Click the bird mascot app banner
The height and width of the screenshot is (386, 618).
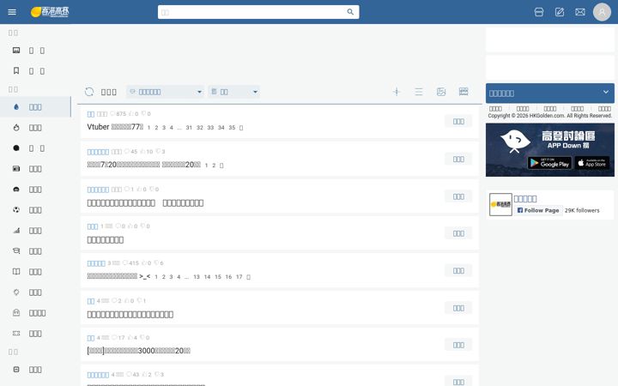click(550, 149)
